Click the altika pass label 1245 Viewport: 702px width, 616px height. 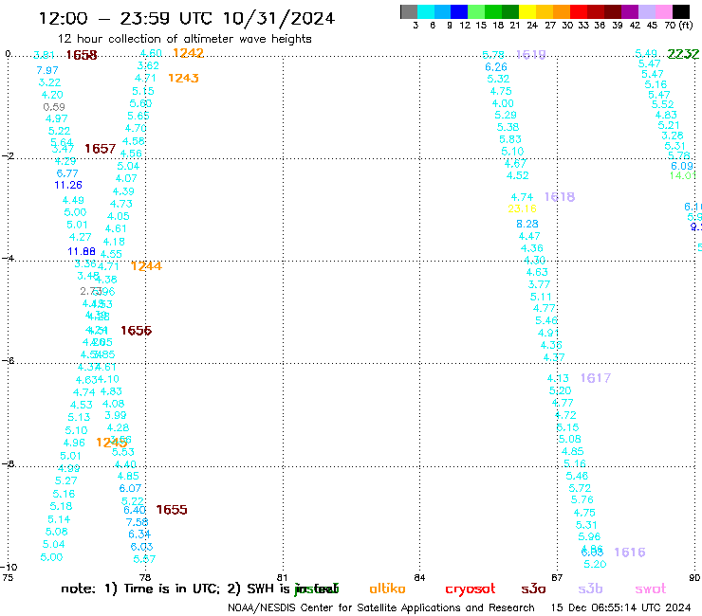pyautogui.click(x=112, y=443)
